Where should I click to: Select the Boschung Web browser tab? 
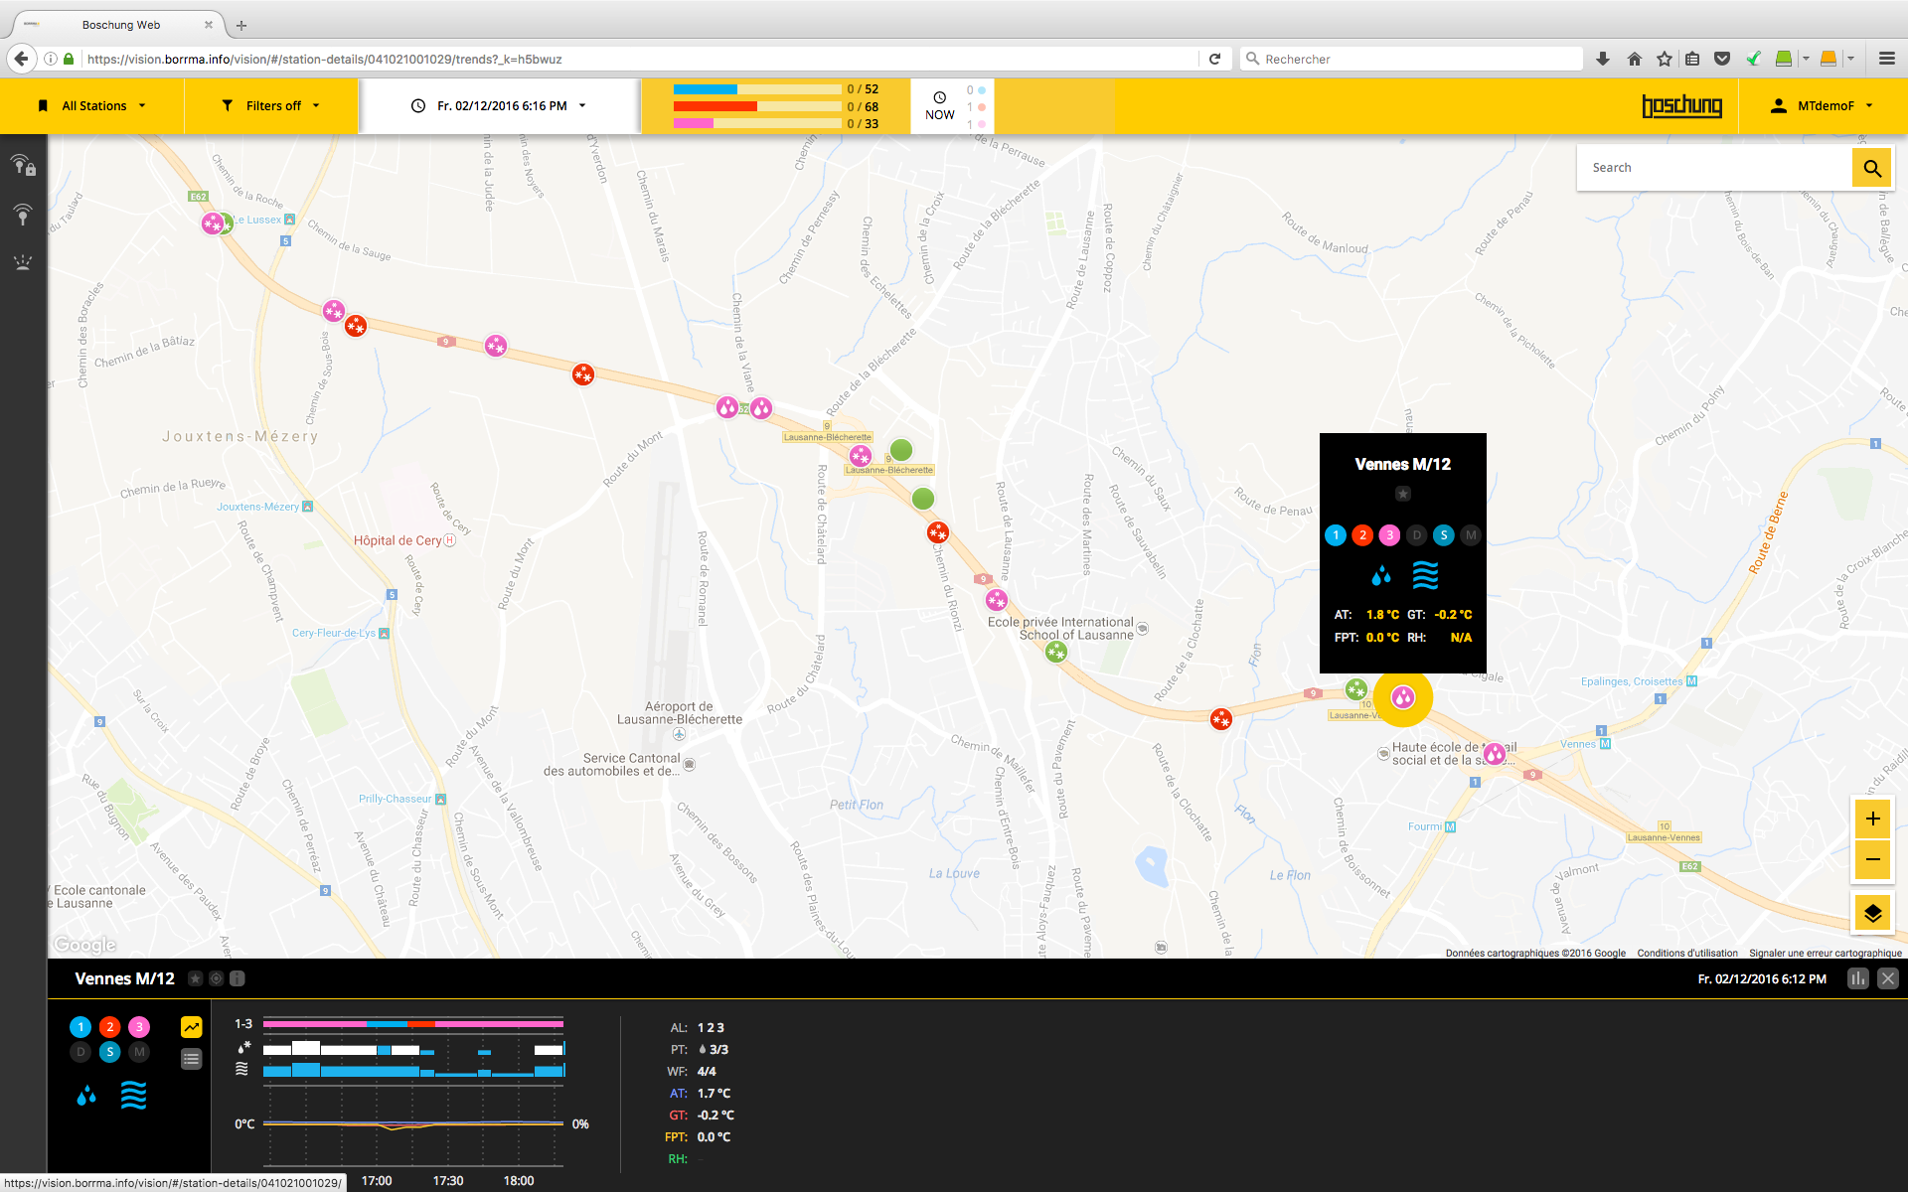coord(120,25)
